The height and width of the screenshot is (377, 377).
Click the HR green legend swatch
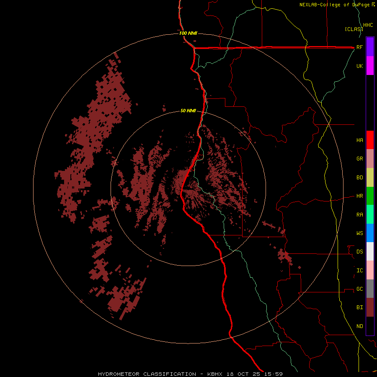[x=370, y=196]
